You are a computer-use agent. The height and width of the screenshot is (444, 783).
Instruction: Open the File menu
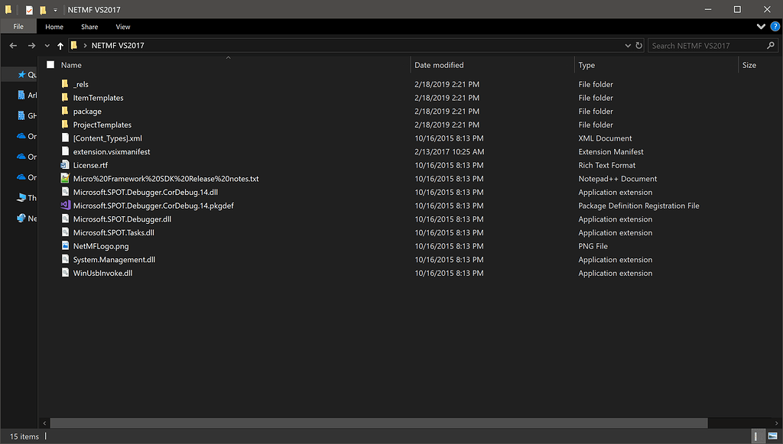click(18, 27)
